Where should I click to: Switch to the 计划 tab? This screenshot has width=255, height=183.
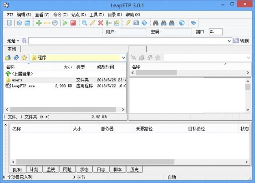tap(34, 169)
